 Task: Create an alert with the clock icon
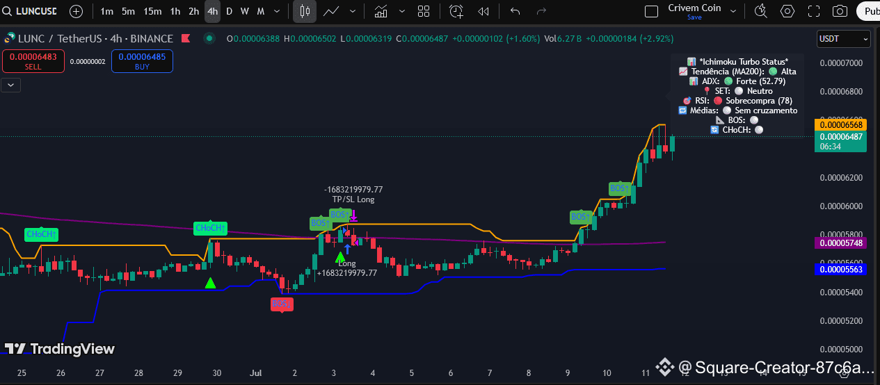(x=456, y=11)
